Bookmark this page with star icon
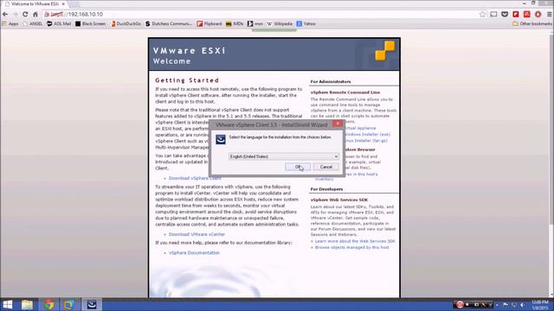The height and width of the screenshot is (311, 554). 483,15
